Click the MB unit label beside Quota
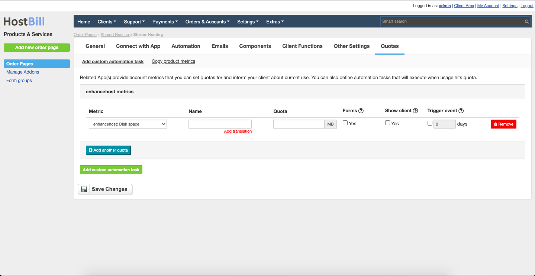This screenshot has width=535, height=276. click(330, 124)
